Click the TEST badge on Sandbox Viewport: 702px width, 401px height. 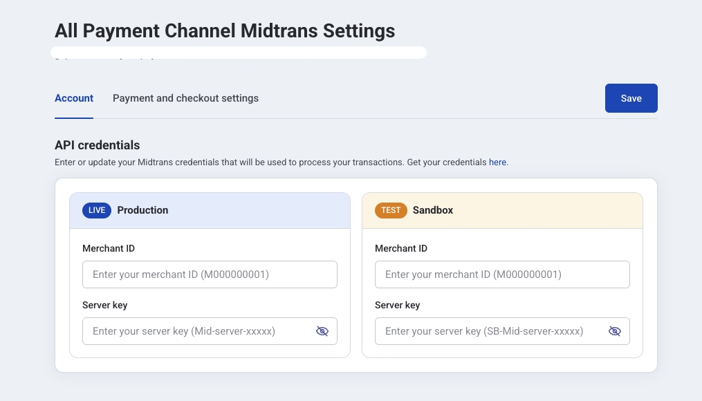click(391, 210)
